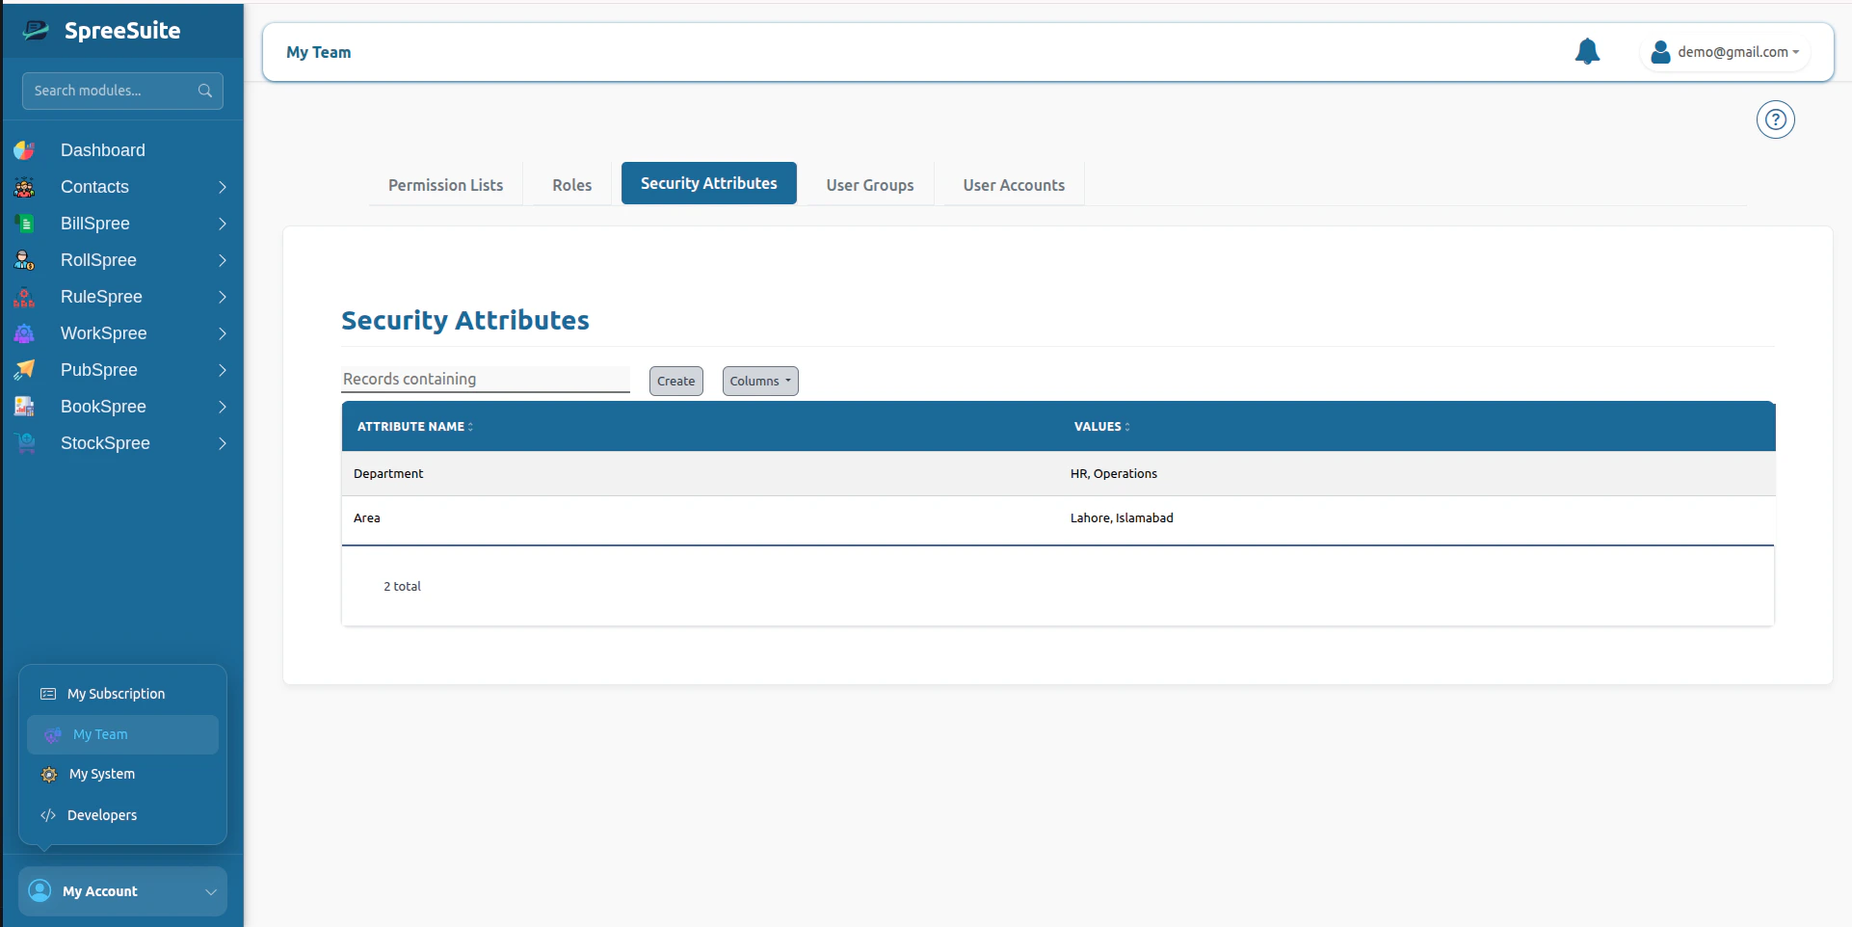This screenshot has width=1852, height=927.
Task: Expand the BillSpree module chevron
Action: pos(223,224)
